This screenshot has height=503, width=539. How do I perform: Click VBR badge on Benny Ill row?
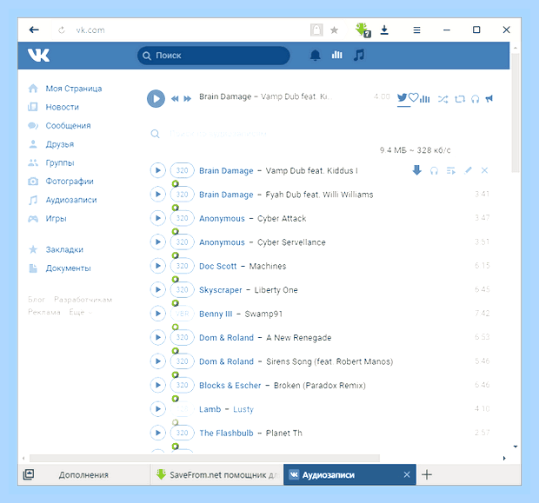pyautogui.click(x=183, y=314)
